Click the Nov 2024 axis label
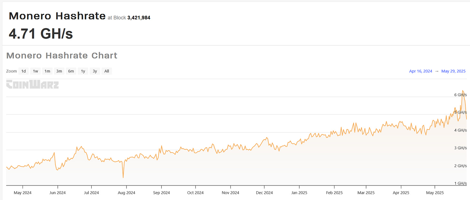This screenshot has height=200, width=470. [230, 193]
